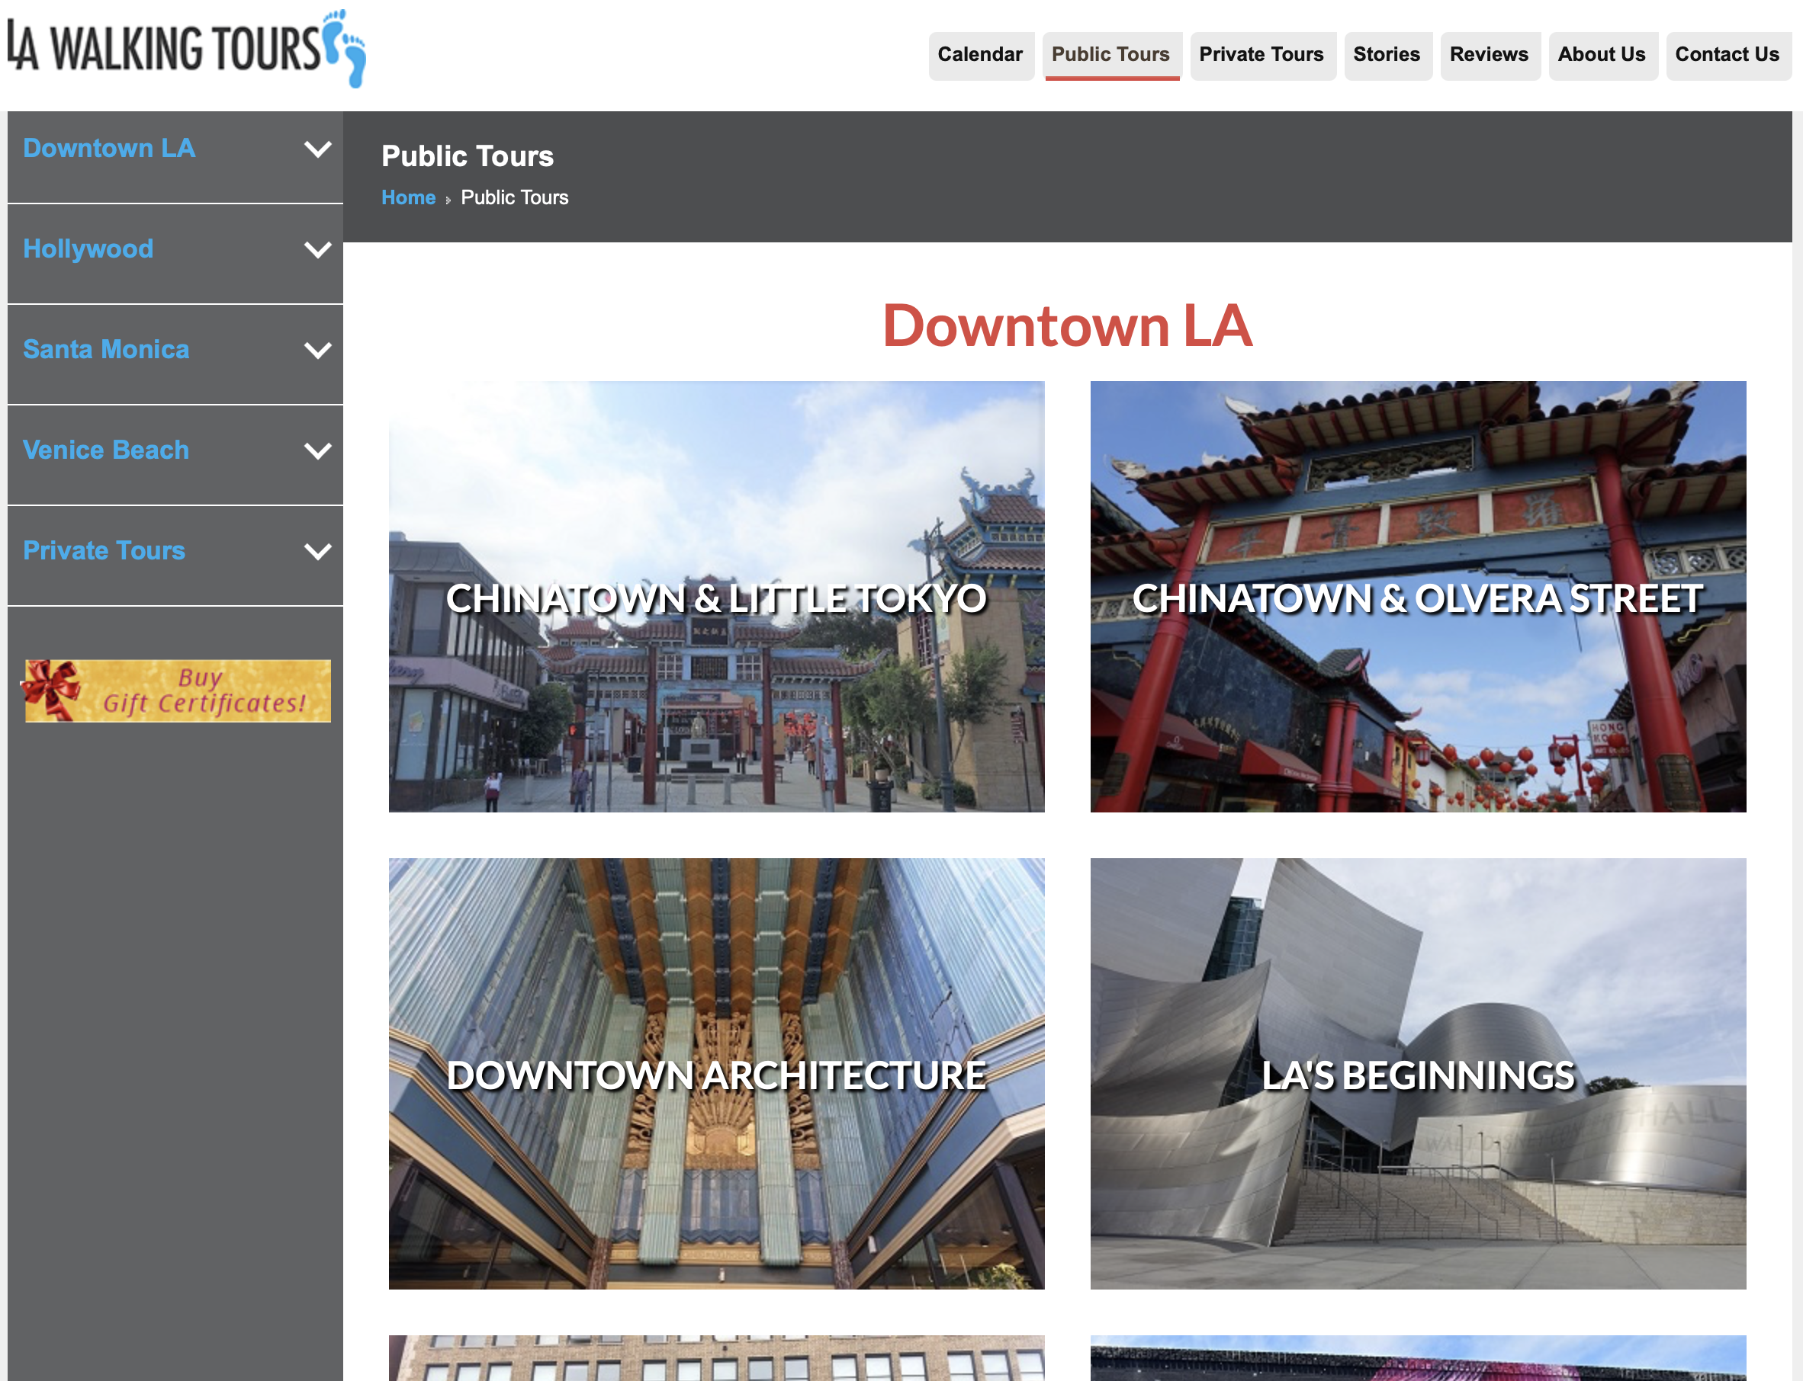The width and height of the screenshot is (1803, 1381).
Task: Click the LA Walking Tours footprint logo
Action: tap(188, 49)
